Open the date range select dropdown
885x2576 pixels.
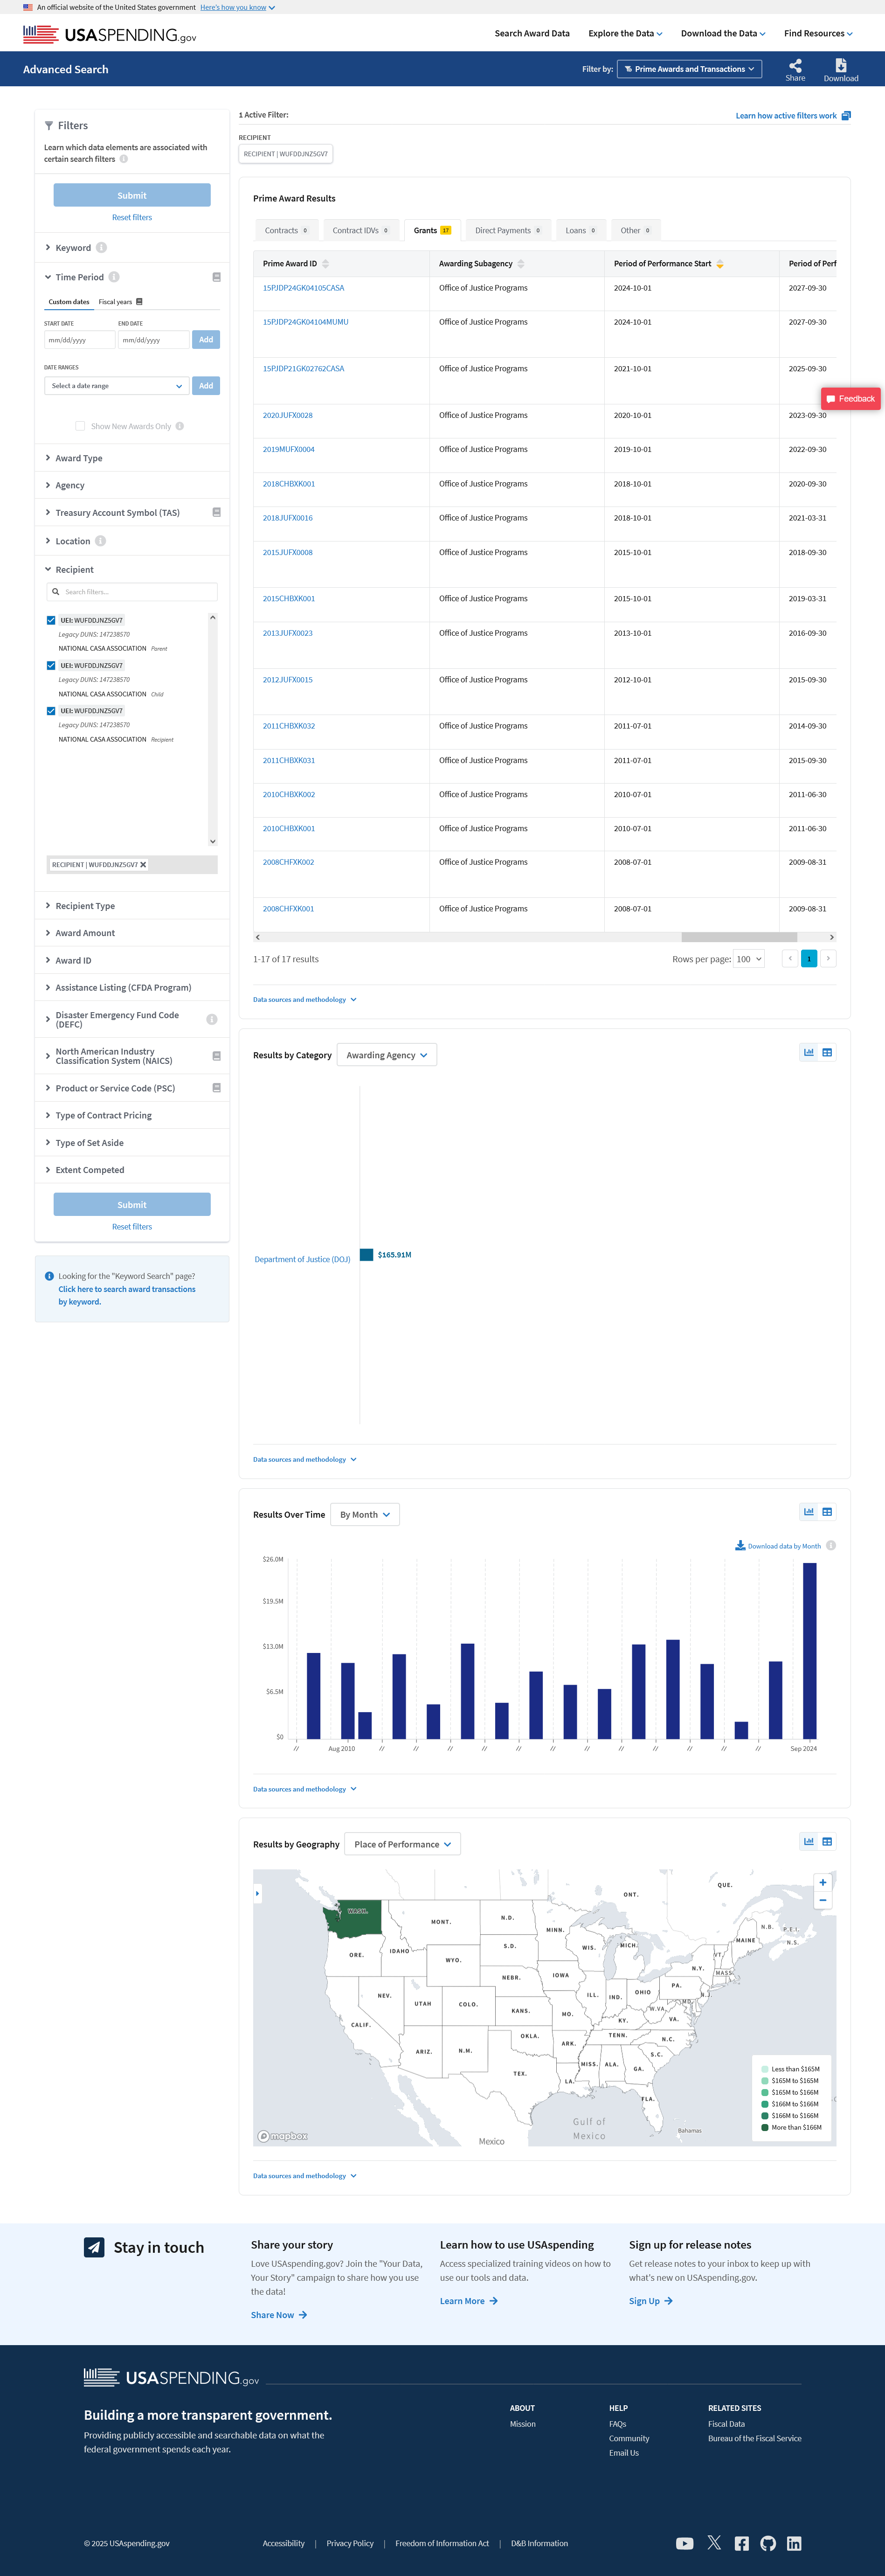[116, 386]
